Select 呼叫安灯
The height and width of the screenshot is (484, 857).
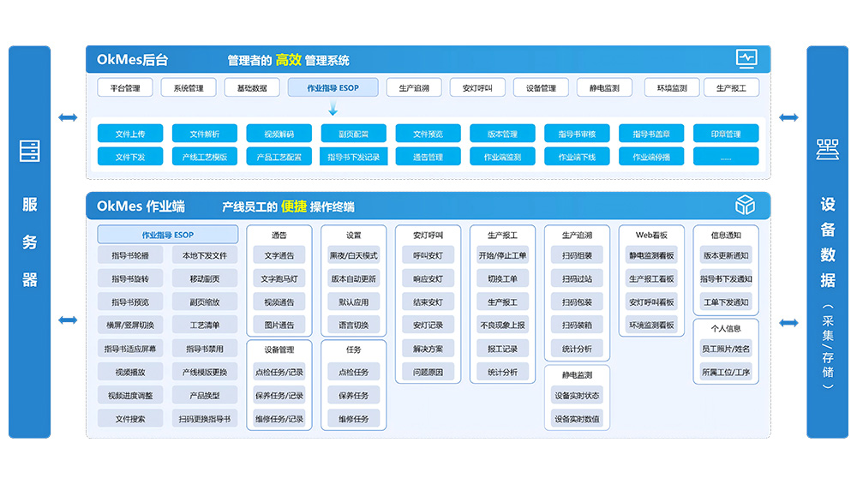coord(428,255)
